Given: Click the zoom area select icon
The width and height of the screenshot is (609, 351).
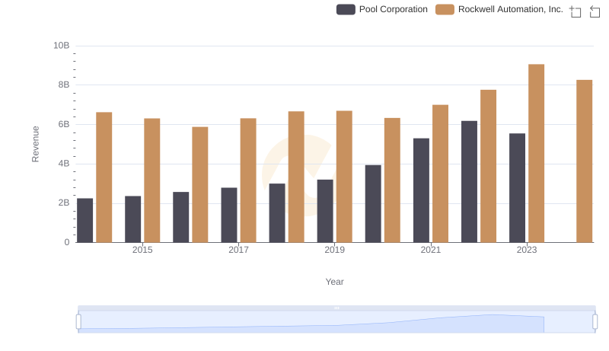Looking at the screenshot, I should 576,11.
